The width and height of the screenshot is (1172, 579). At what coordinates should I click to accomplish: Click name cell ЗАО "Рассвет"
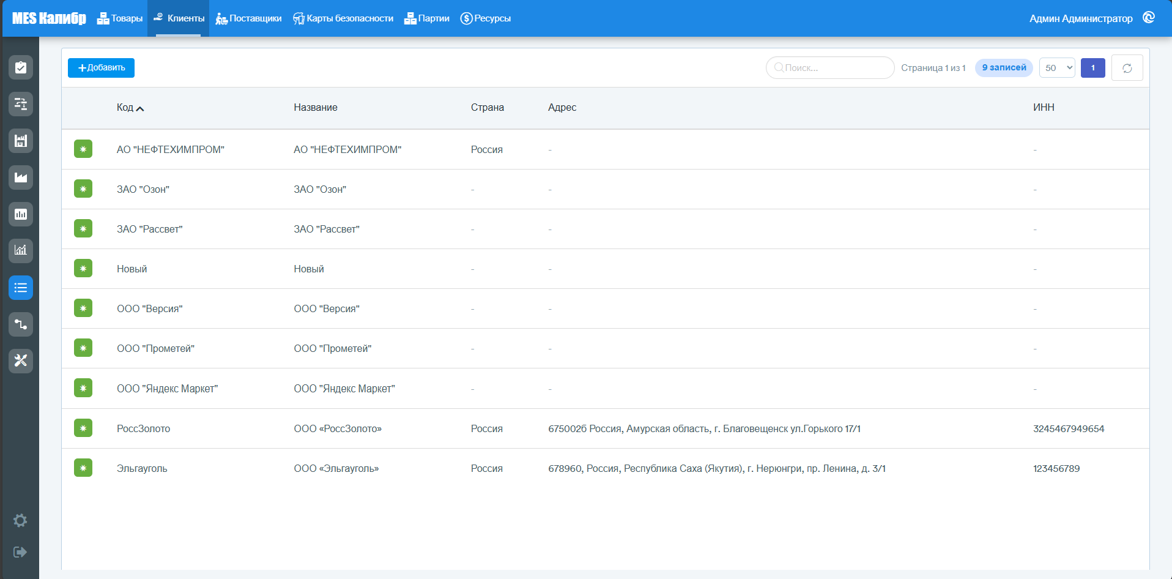pos(327,229)
